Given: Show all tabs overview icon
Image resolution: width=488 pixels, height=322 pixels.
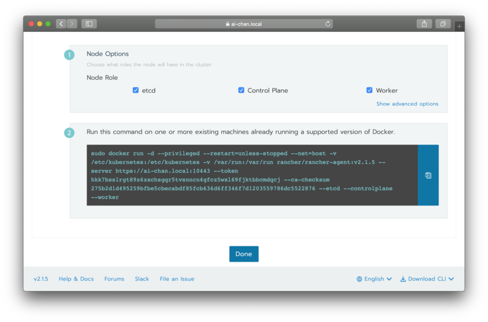Looking at the screenshot, I should [443, 24].
